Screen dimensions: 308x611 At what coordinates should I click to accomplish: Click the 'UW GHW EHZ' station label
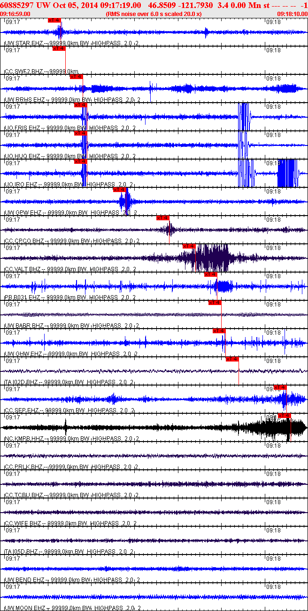(x=24, y=354)
